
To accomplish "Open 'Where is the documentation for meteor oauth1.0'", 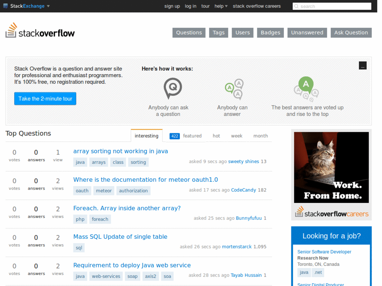I will point(145,179).
